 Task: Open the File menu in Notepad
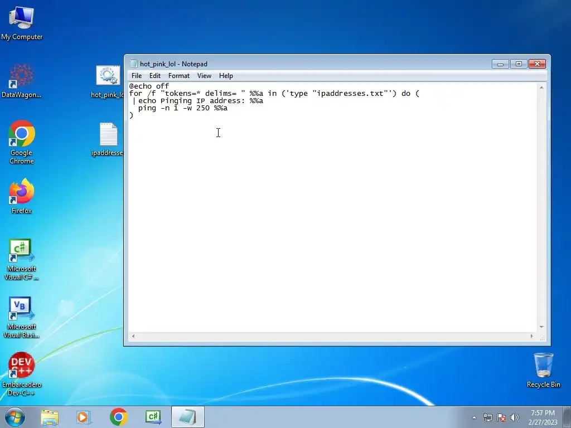click(x=137, y=76)
